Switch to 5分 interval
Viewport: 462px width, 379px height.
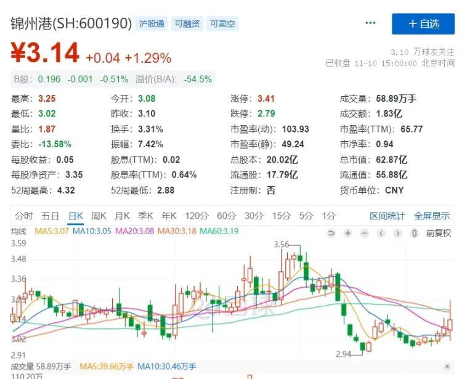coord(306,216)
